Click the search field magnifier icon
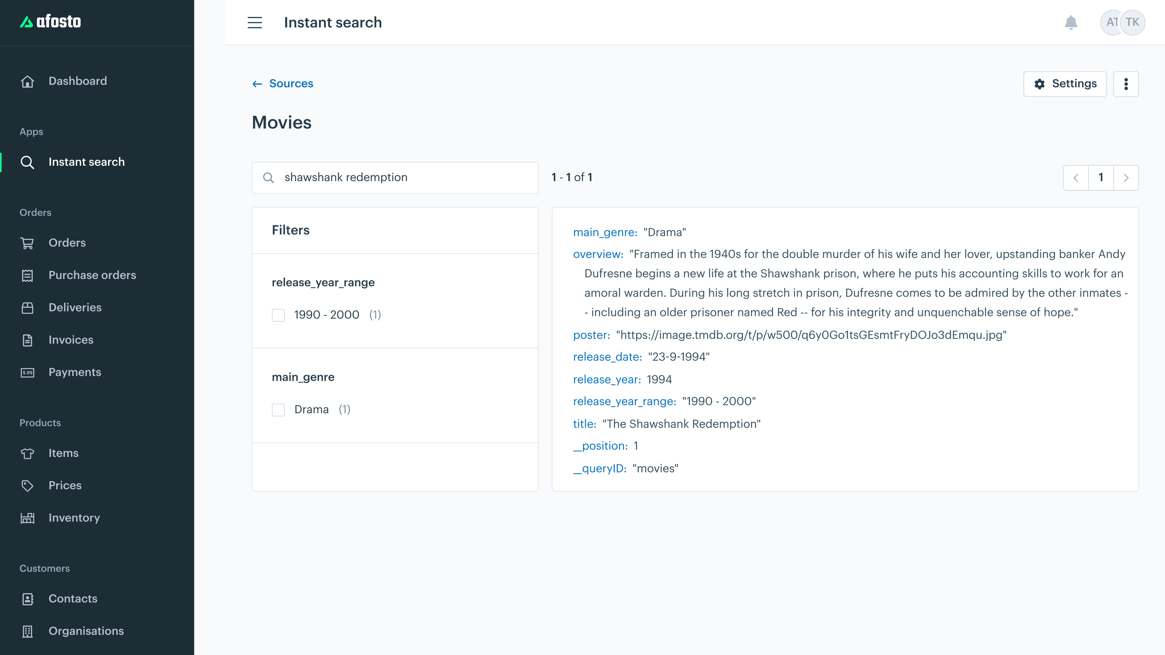1165x655 pixels. coord(268,177)
